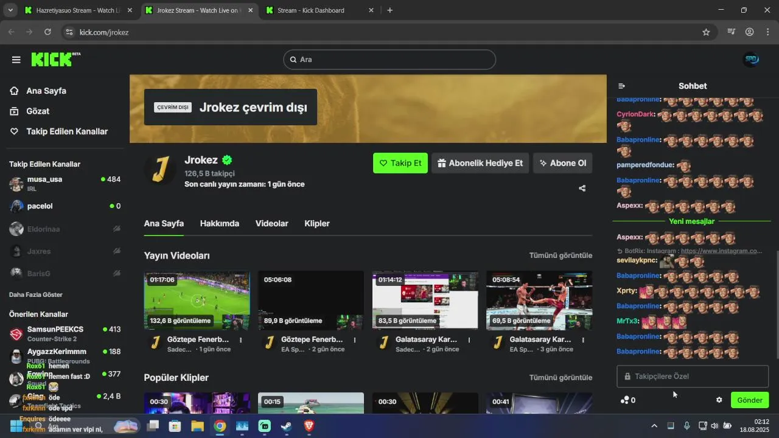
Task: Click Yeni mesajlar divider label
Action: 691,221
